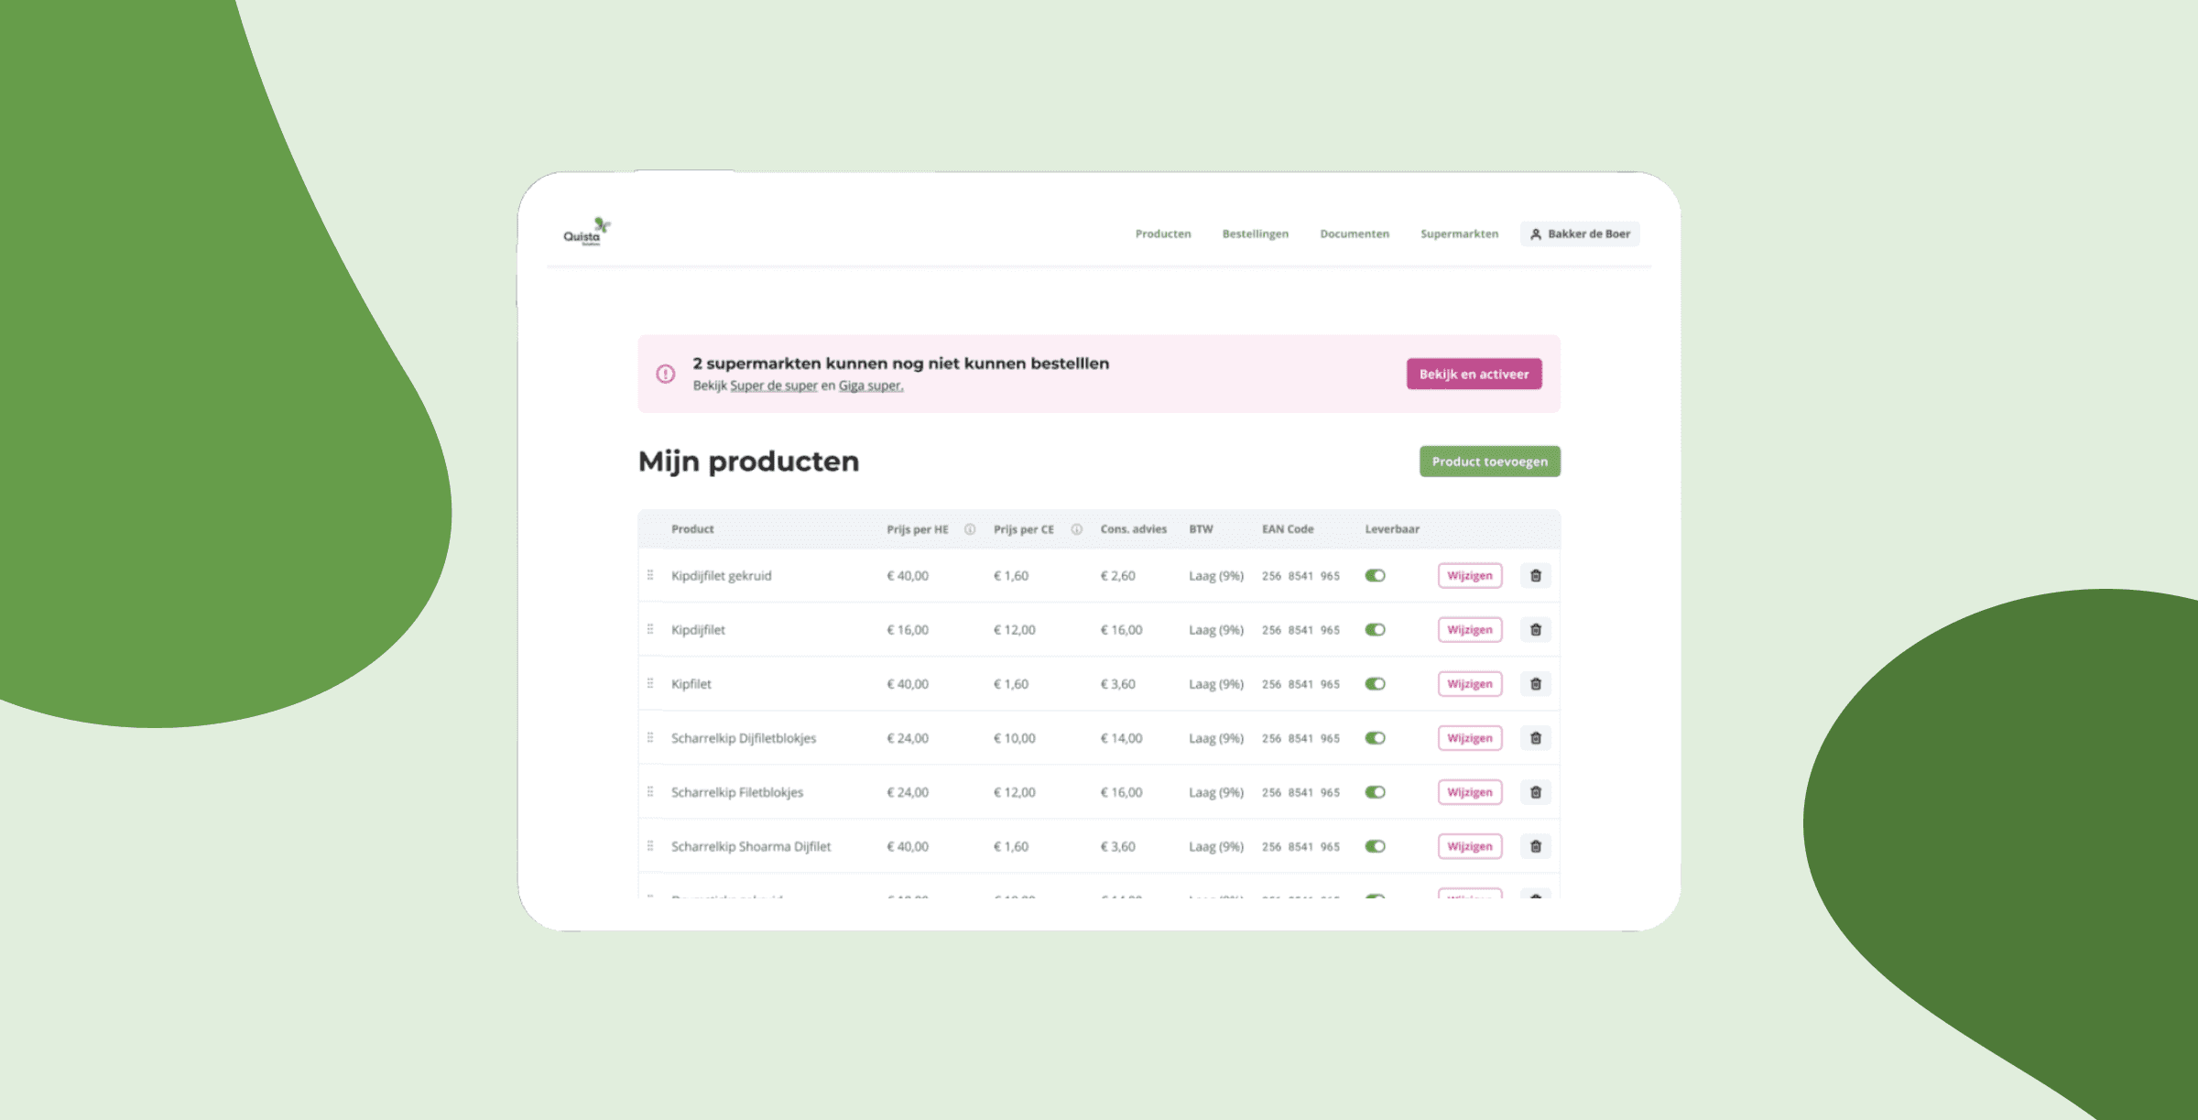This screenshot has height=1120, width=2198.
Task: Click drag handle of Scharrelkip Filetblokjes row
Action: point(650,791)
